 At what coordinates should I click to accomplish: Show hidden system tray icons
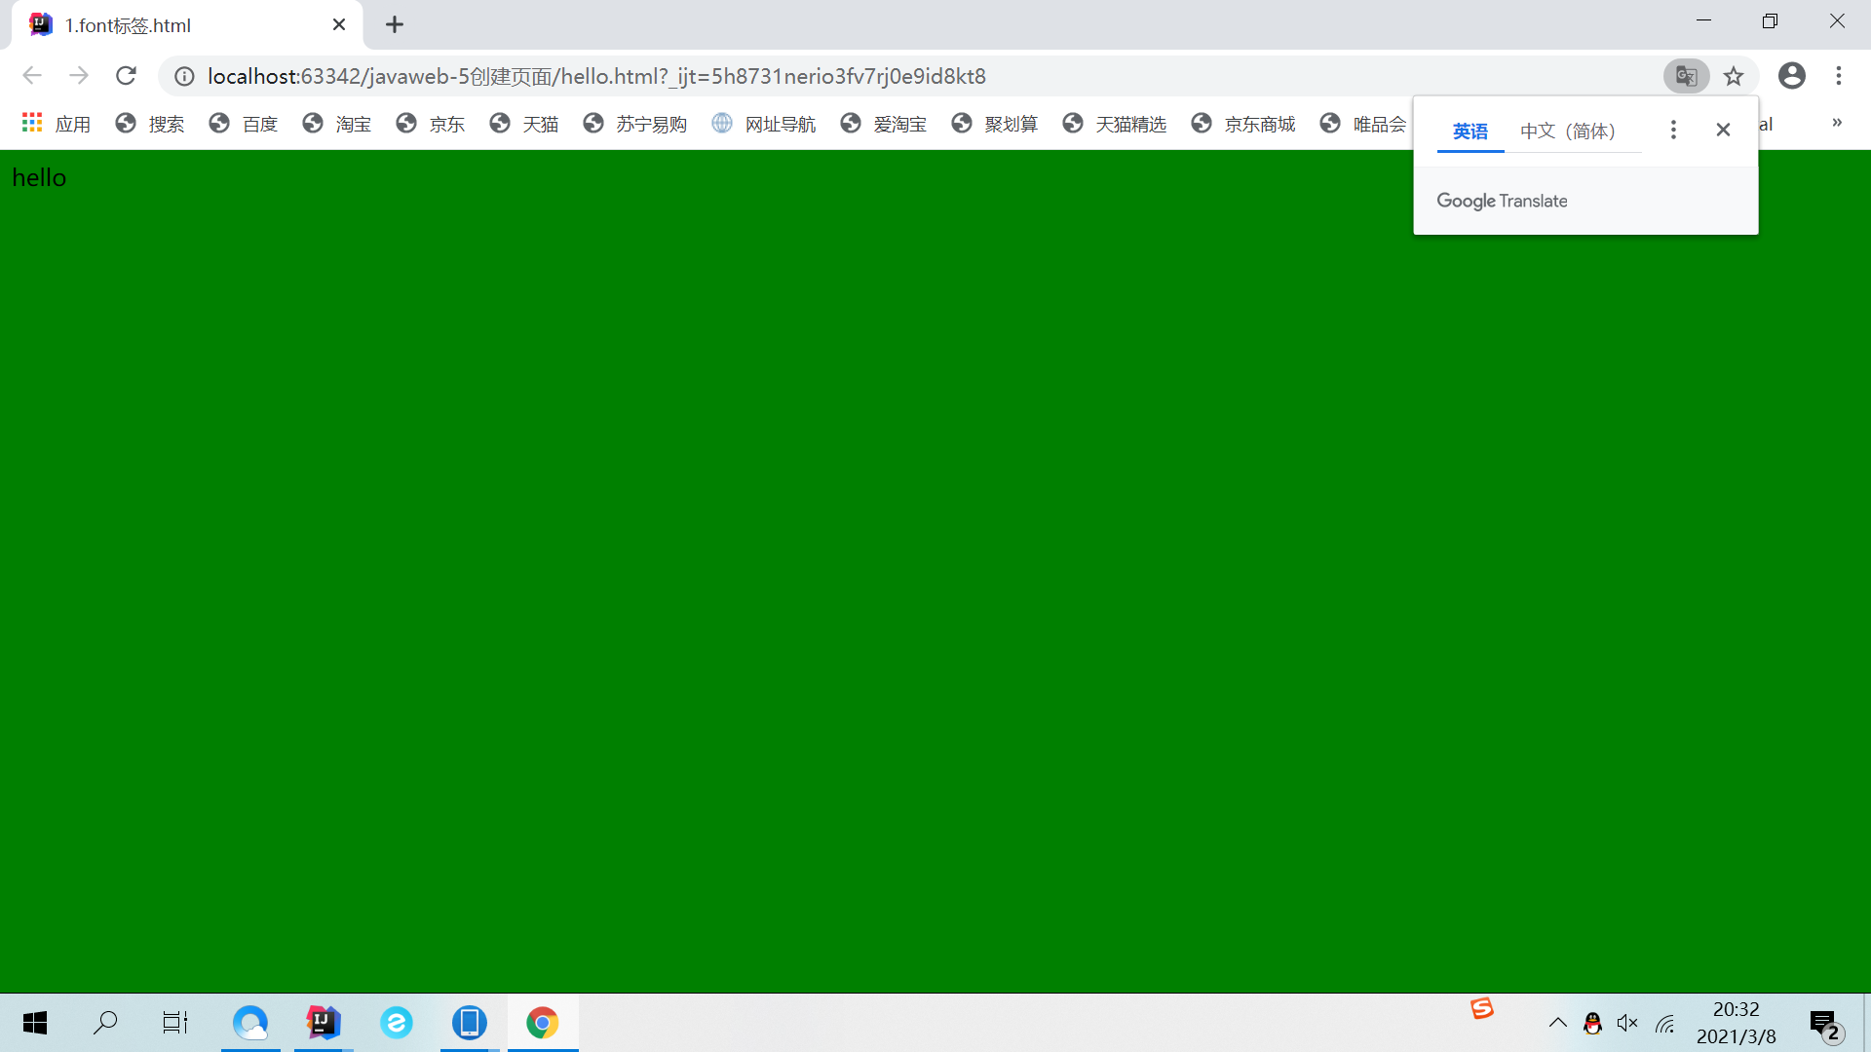point(1557,1023)
